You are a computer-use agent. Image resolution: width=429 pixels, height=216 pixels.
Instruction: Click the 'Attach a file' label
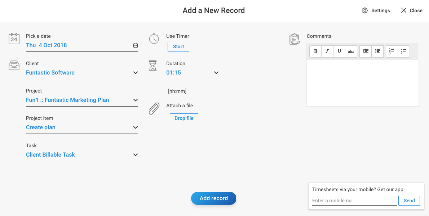pyautogui.click(x=180, y=106)
